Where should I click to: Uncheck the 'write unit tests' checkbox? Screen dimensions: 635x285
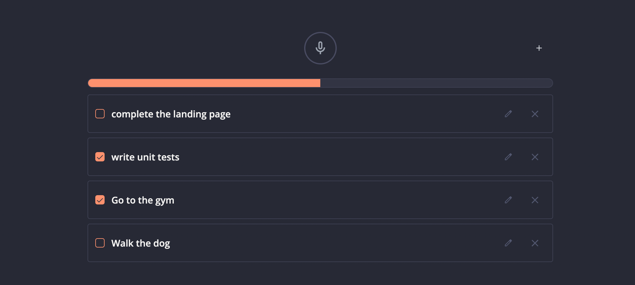click(100, 157)
